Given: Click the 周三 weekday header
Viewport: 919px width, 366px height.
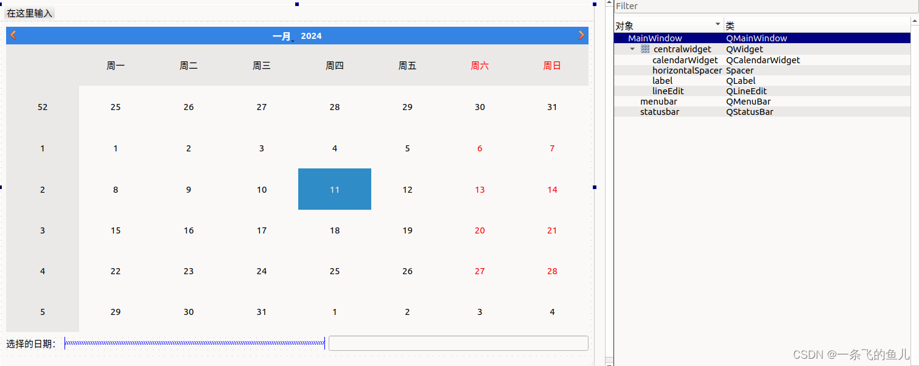Looking at the screenshot, I should click(x=262, y=66).
